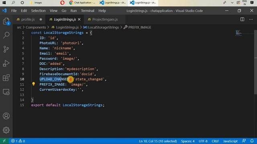This screenshot has width=257, height=144.
Task: Go to line via Ln 10, Col 15
Action: click(158, 141)
